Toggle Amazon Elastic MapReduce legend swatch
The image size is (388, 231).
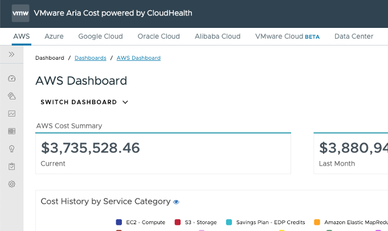(x=317, y=222)
